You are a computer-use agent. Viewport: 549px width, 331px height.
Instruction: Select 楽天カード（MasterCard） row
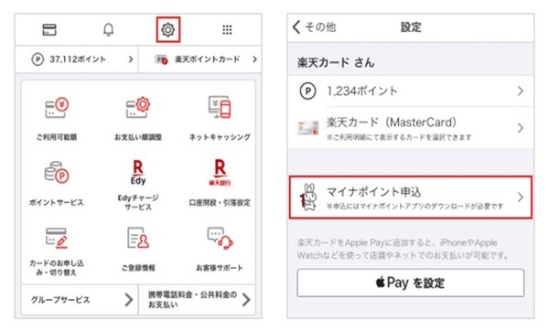pyautogui.click(x=411, y=128)
